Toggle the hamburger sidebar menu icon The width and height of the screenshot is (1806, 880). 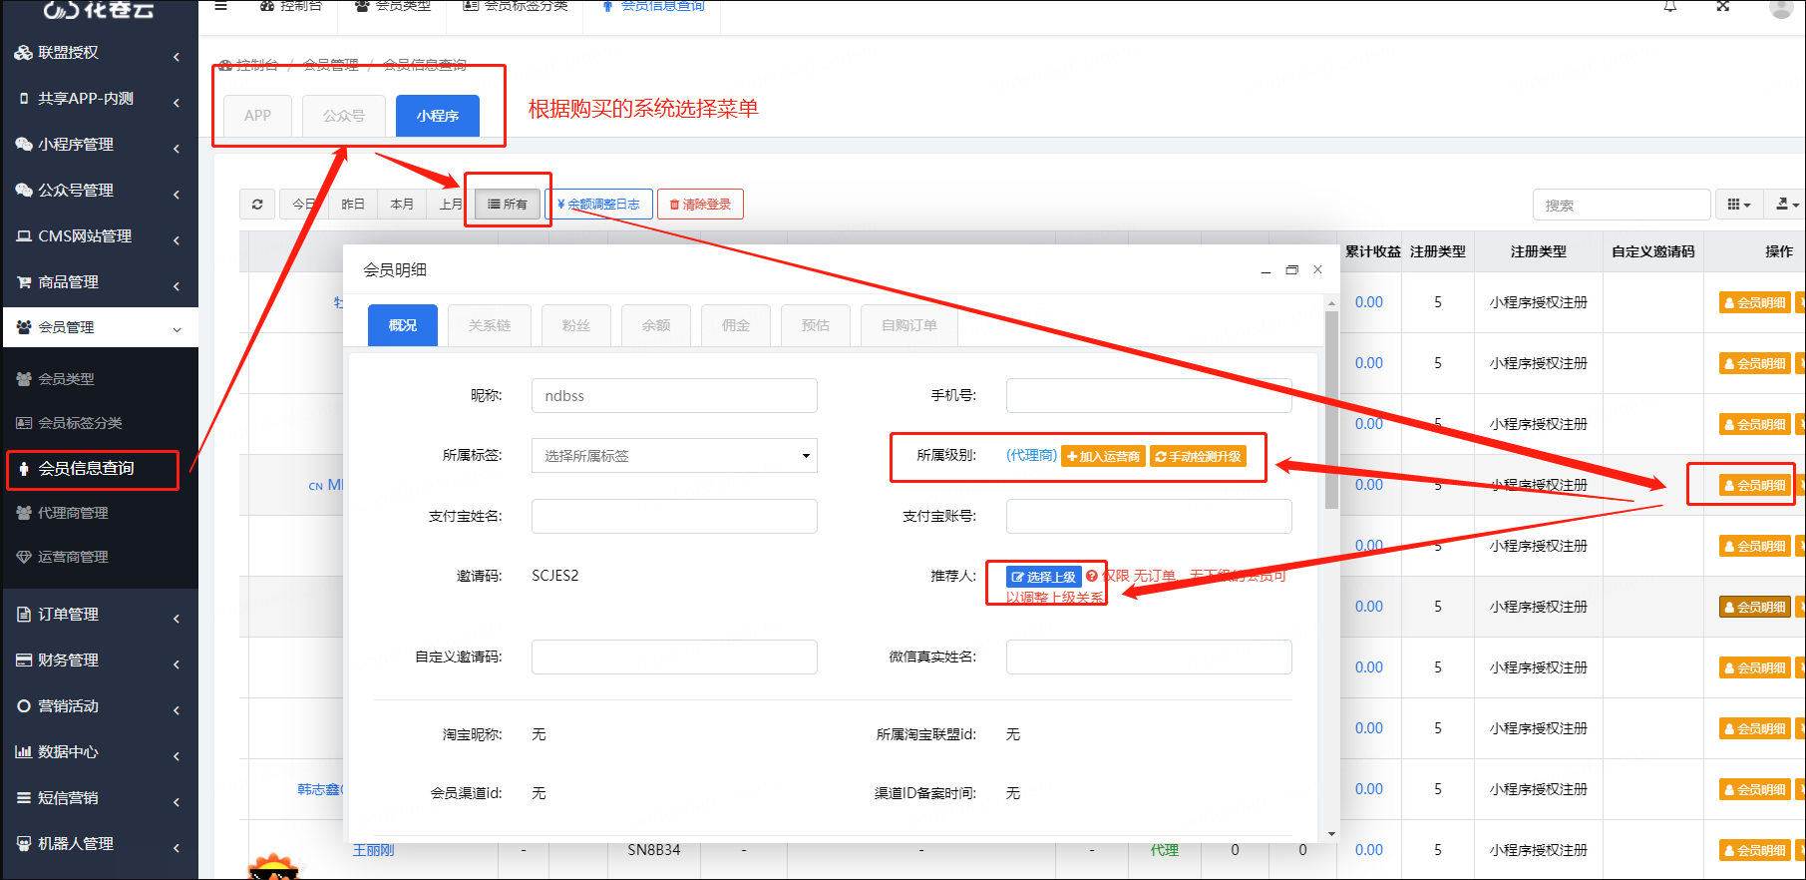point(221,6)
